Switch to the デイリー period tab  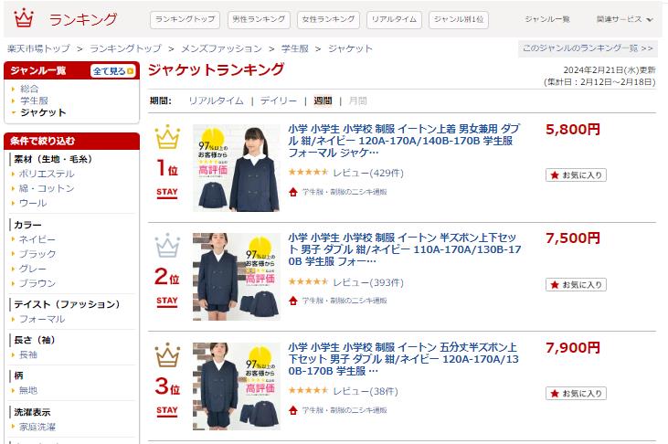(279, 100)
